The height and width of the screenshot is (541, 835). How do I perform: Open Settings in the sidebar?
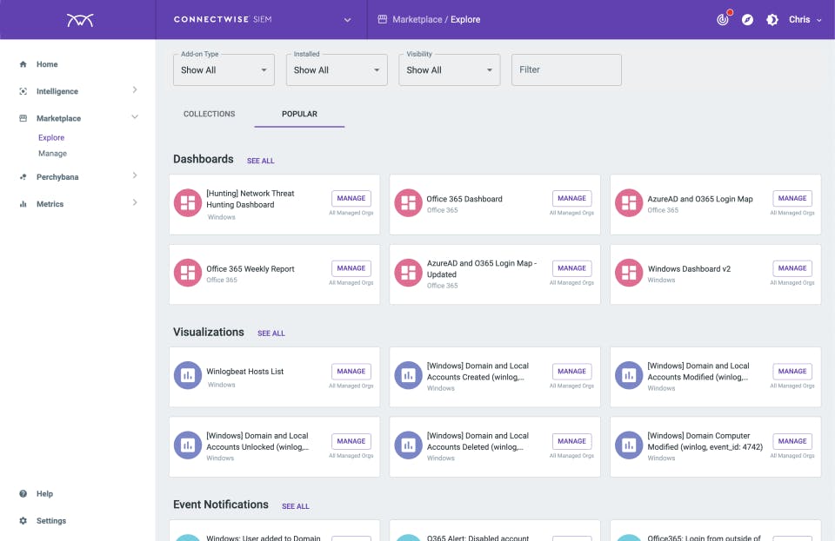click(51, 521)
